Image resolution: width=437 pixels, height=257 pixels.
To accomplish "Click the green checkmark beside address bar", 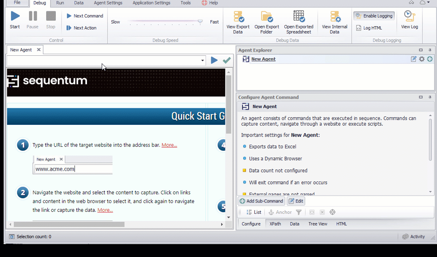I will pos(227,60).
